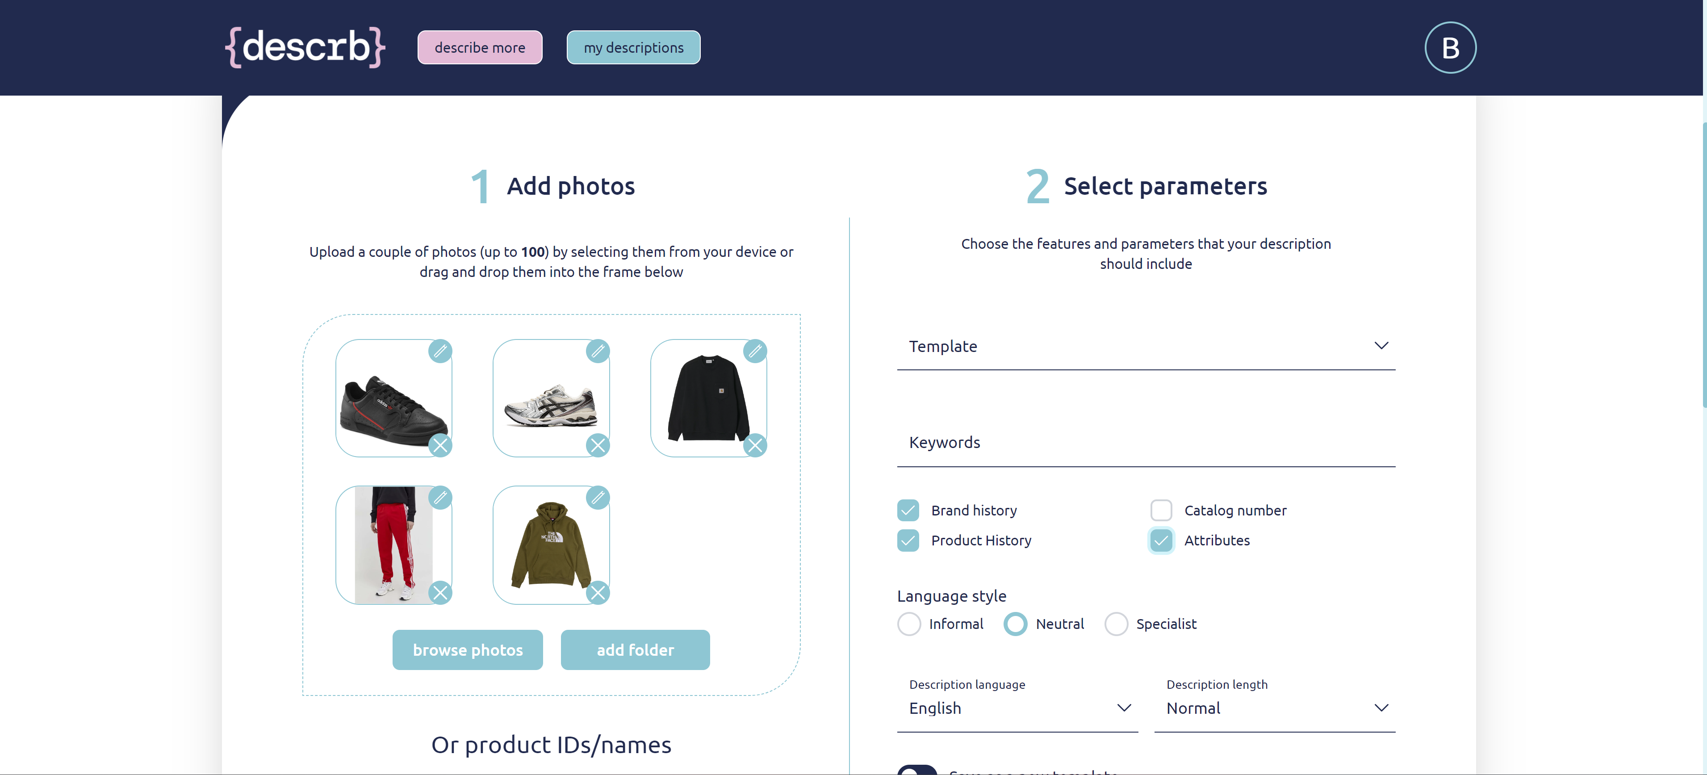Remove the olive North Face hoodie photo
This screenshot has width=1707, height=775.
tap(598, 592)
